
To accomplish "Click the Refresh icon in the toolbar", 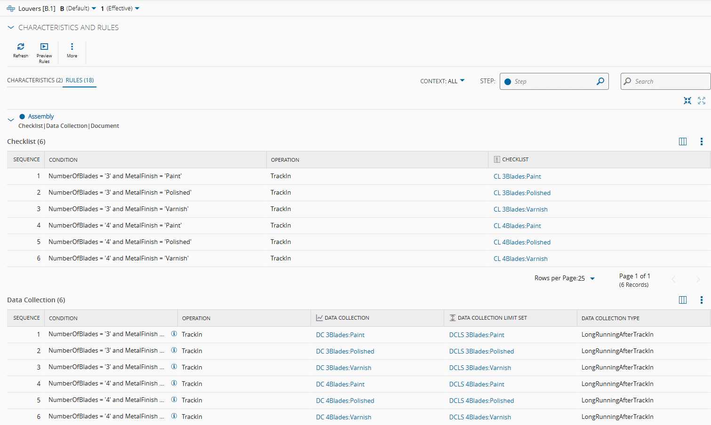I will pos(21,47).
